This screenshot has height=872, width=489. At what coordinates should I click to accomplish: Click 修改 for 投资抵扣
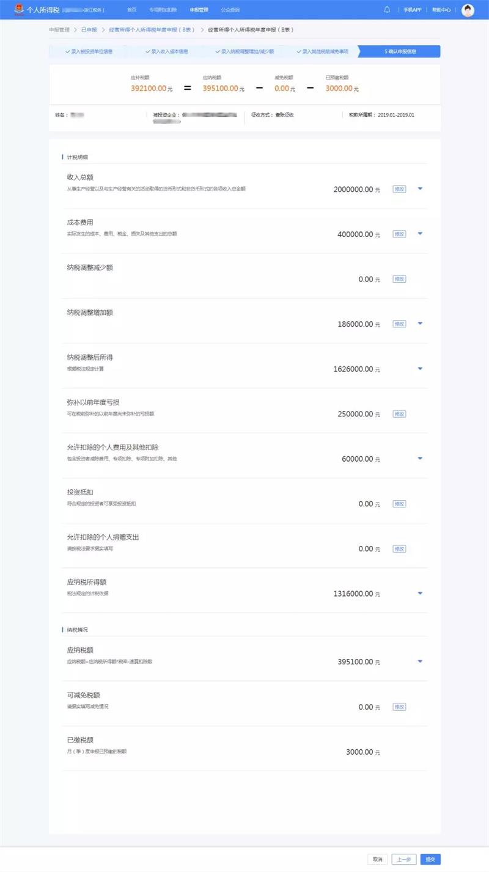tap(399, 504)
